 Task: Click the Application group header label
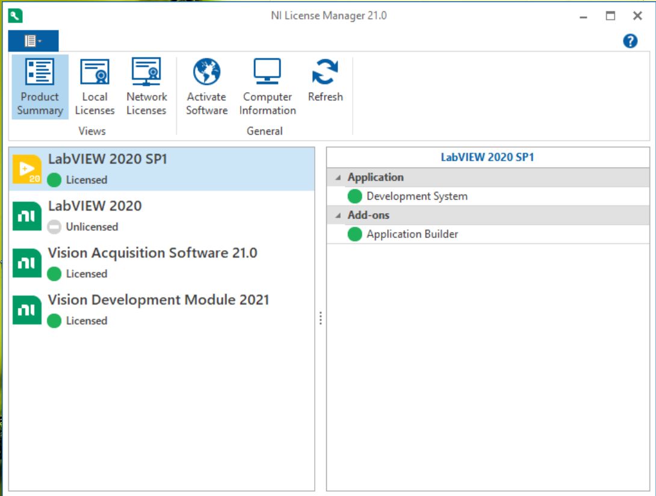click(x=376, y=177)
